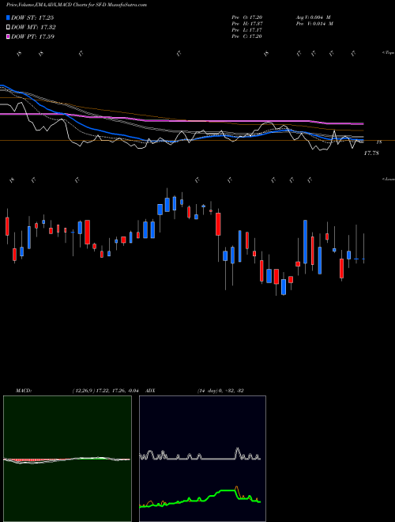395x522 pixels.
Task: Click the MACD: indicator label
Action: tap(24, 391)
